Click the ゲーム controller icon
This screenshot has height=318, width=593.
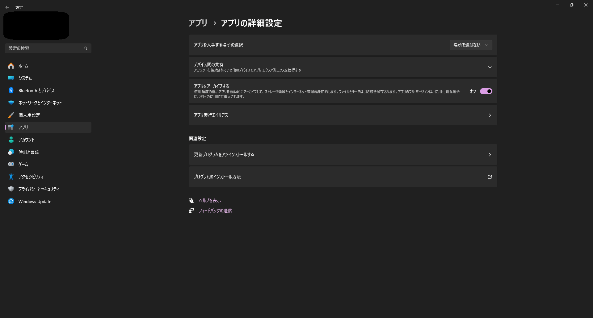(x=11, y=164)
